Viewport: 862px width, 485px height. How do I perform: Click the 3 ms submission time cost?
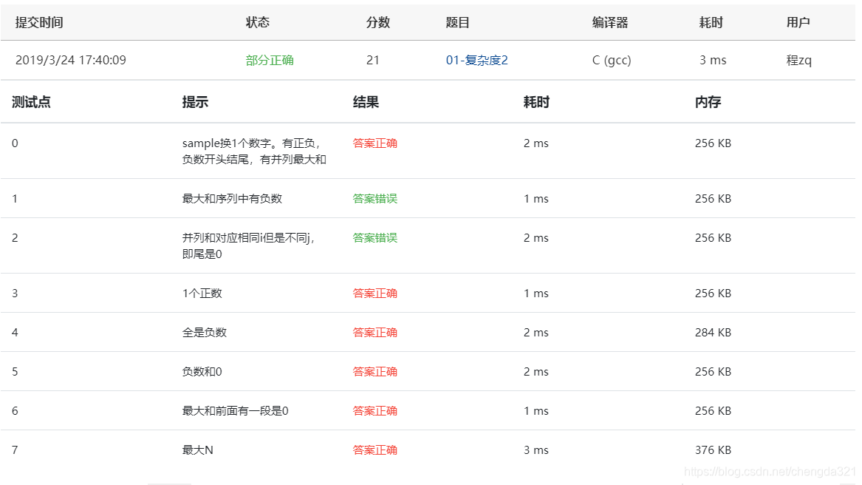tap(713, 60)
